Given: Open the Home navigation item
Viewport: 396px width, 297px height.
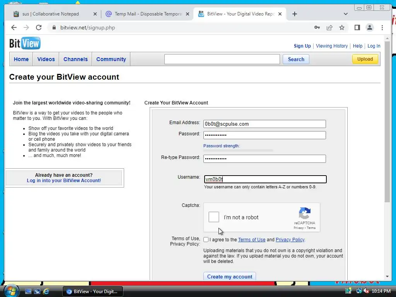Looking at the screenshot, I should click(x=21, y=59).
